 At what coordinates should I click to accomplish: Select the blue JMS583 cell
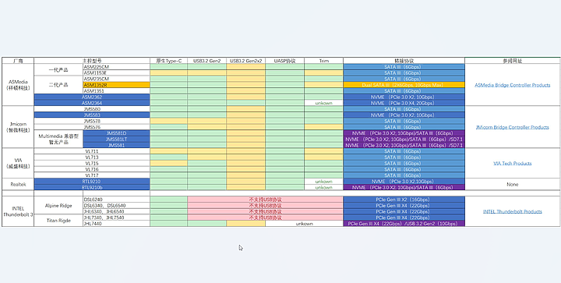[x=92, y=115]
